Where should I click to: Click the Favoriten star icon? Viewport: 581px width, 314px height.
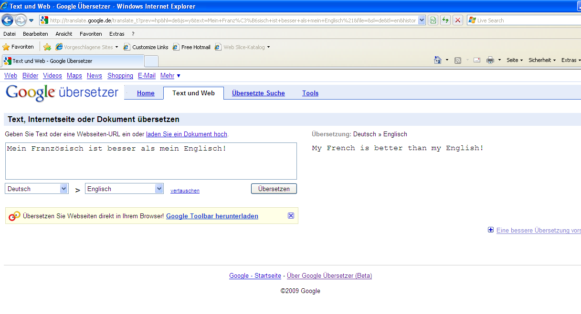coord(6,47)
